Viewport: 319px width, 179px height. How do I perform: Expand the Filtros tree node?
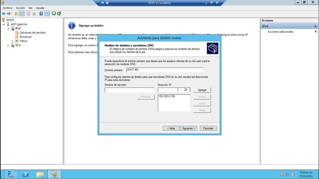(x=12, y=41)
